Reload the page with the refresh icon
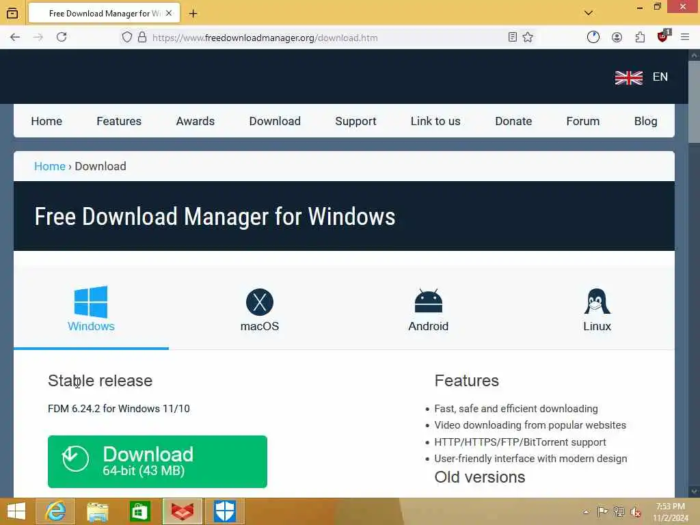 click(x=62, y=37)
